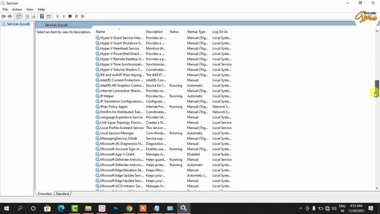Image resolution: width=380 pixels, height=214 pixels.
Task: Switch to the Extended tab
Action: click(x=45, y=194)
